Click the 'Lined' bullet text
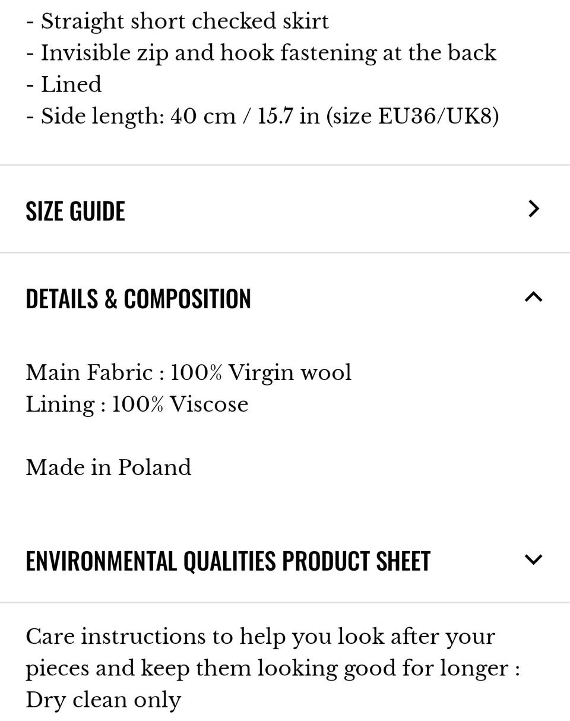This screenshot has height=721, width=570. (x=71, y=84)
